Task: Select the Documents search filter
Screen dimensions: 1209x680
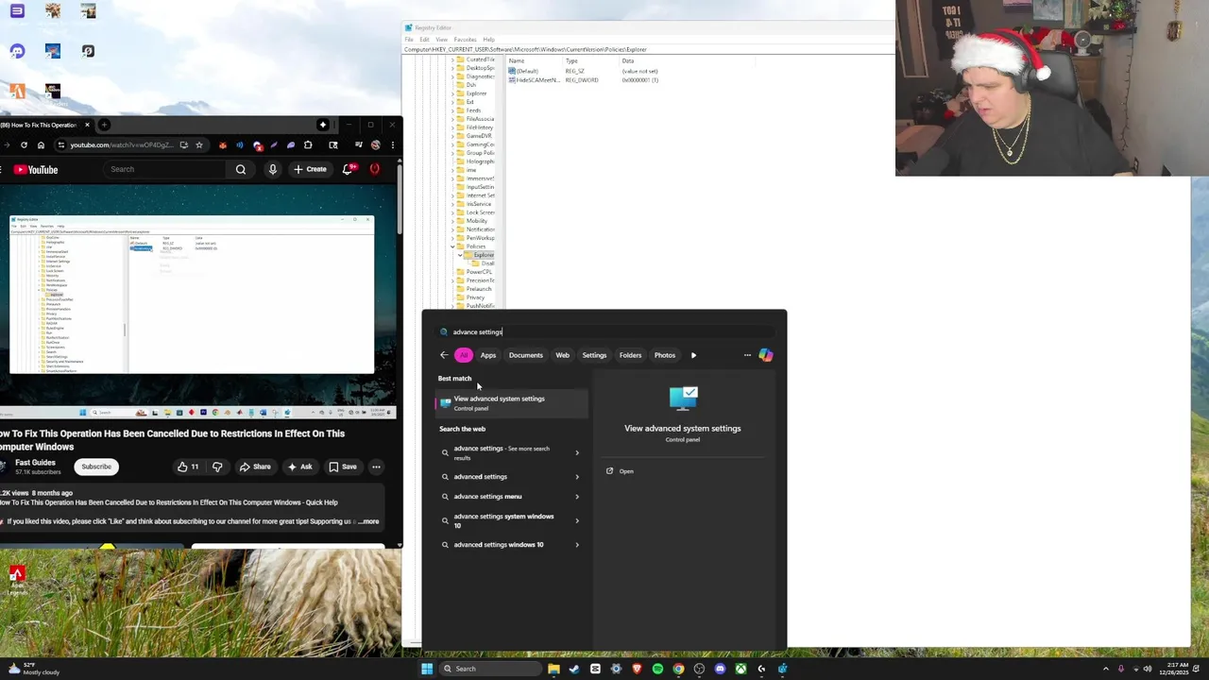Action: click(526, 355)
